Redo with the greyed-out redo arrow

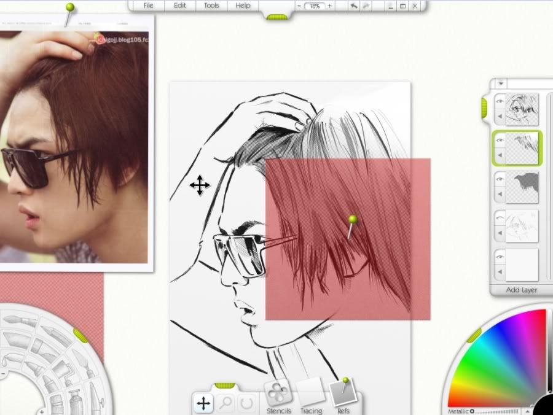[366, 6]
